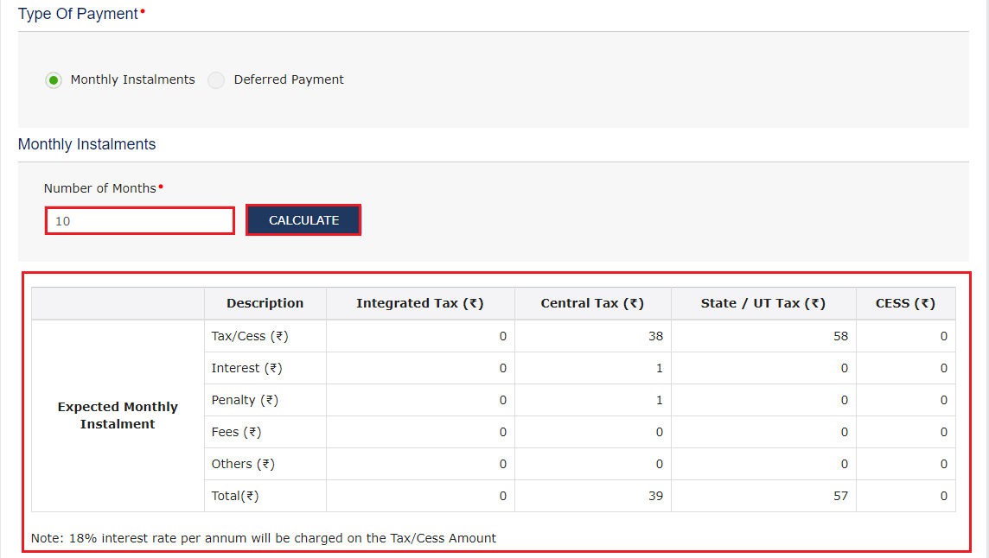
Task: Choose the Deferred Payment radio option
Action: [x=217, y=80]
